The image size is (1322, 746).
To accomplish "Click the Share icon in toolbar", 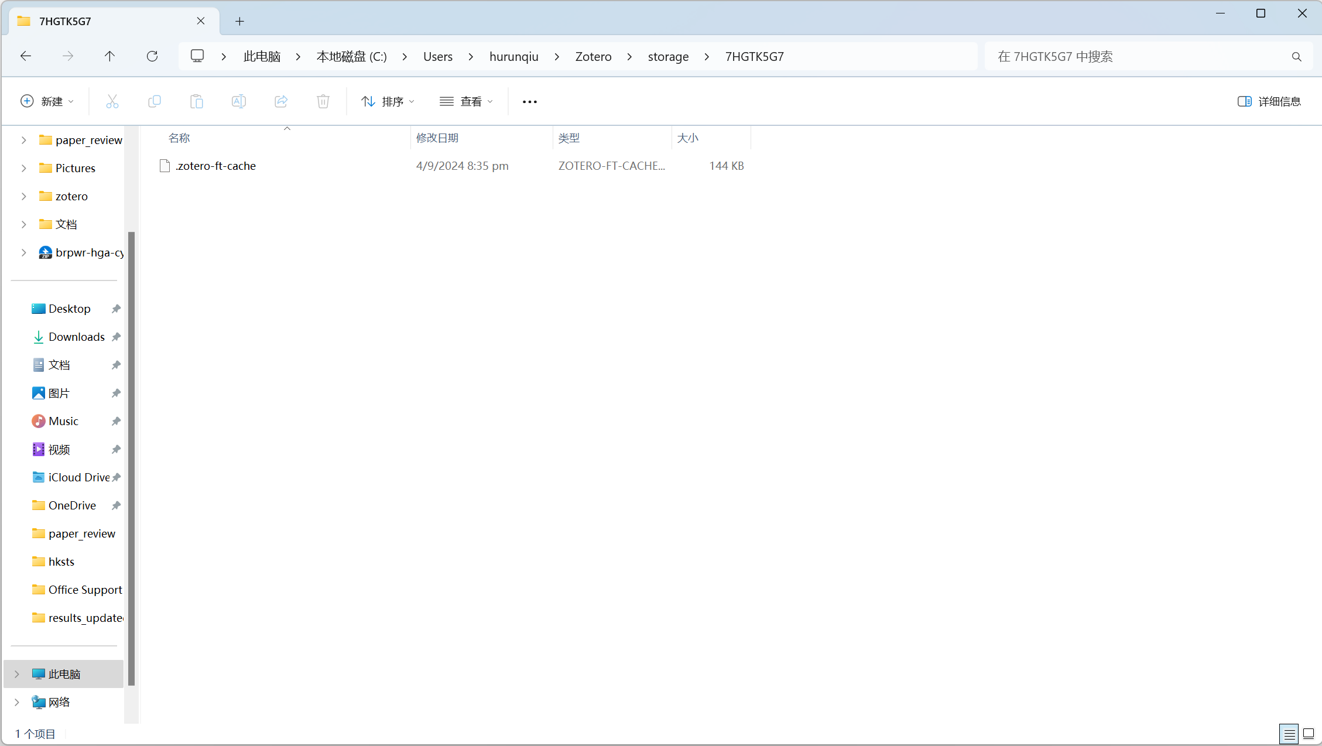I will coord(281,102).
